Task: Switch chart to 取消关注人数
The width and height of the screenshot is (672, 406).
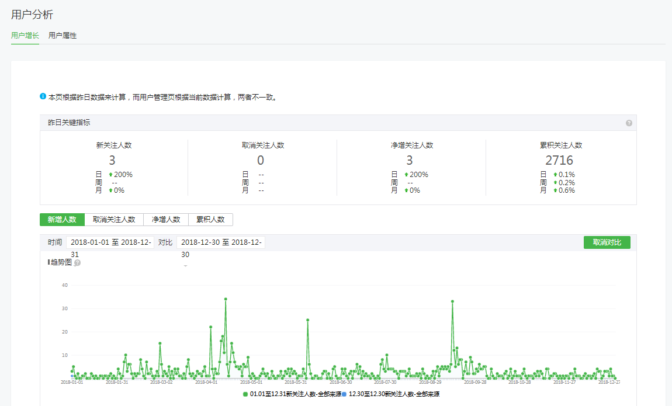Action: (114, 220)
